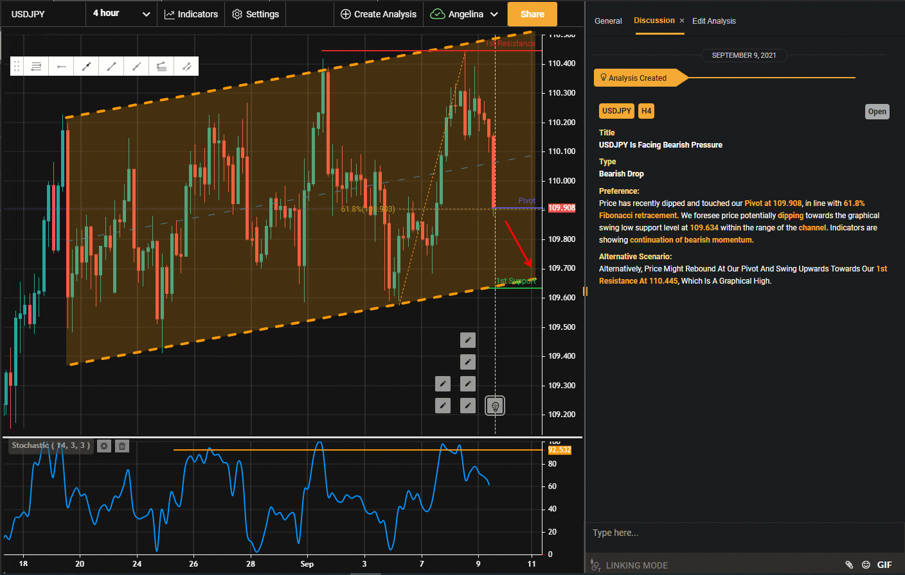The height and width of the screenshot is (575, 905).
Task: Open the emoji picker smiley
Action: pyautogui.click(x=866, y=565)
